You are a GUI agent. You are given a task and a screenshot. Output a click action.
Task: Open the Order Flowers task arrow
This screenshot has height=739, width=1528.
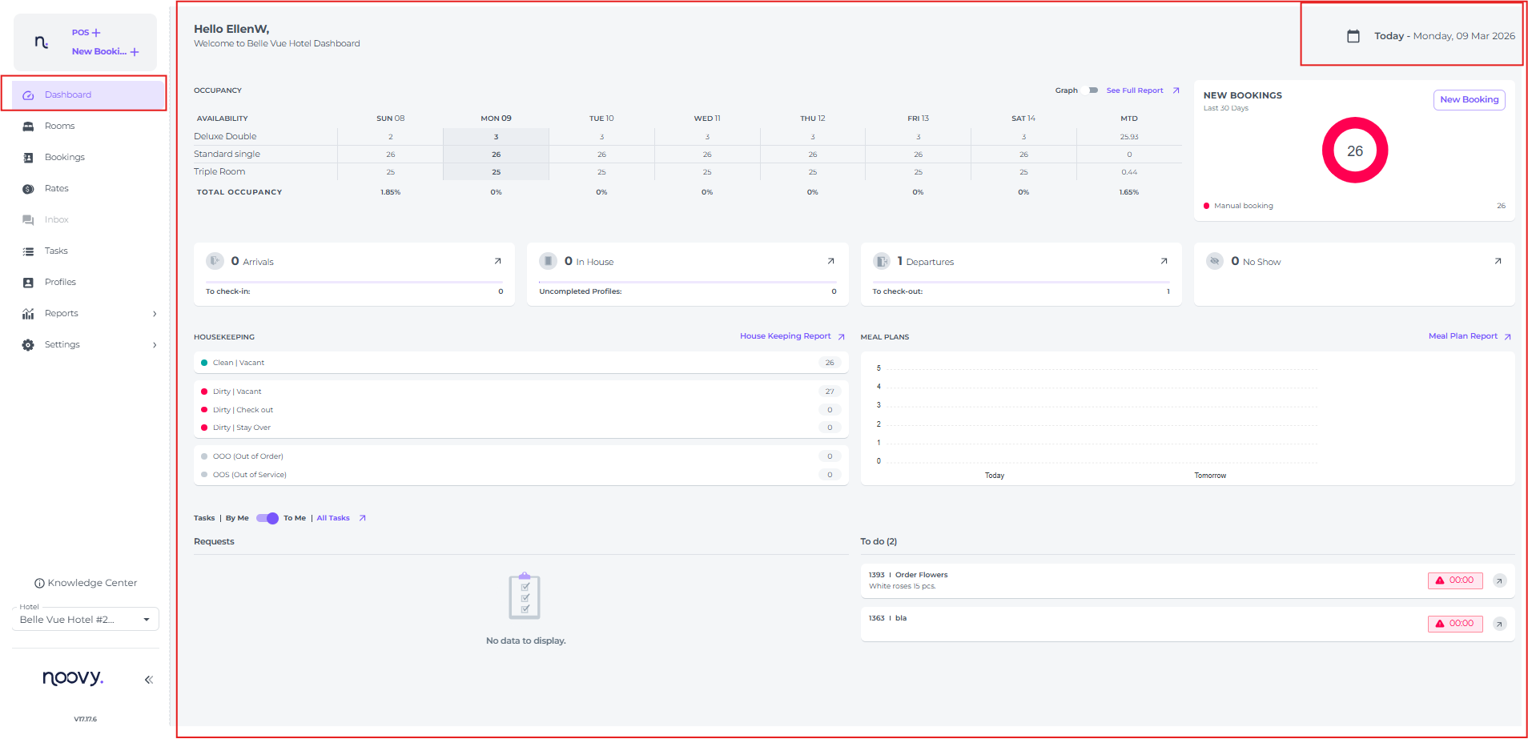click(1499, 580)
